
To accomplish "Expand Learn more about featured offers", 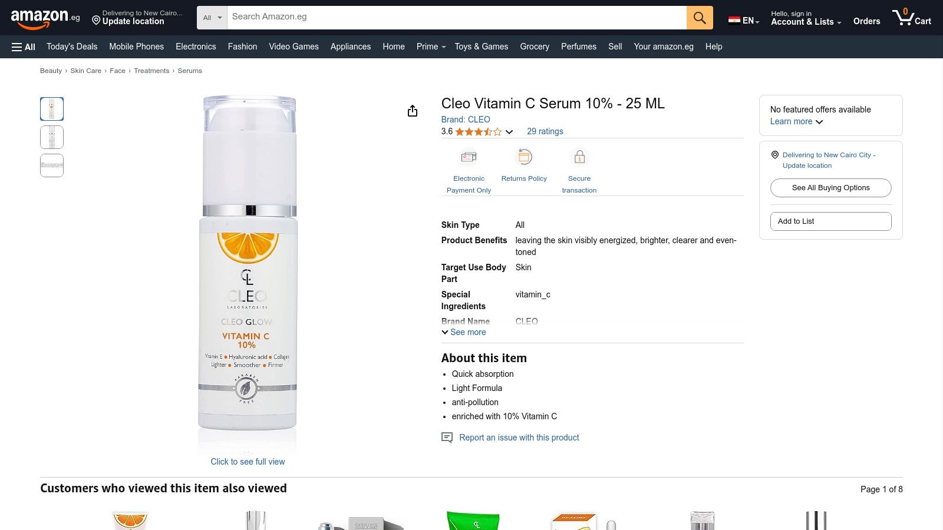I will pos(796,121).
